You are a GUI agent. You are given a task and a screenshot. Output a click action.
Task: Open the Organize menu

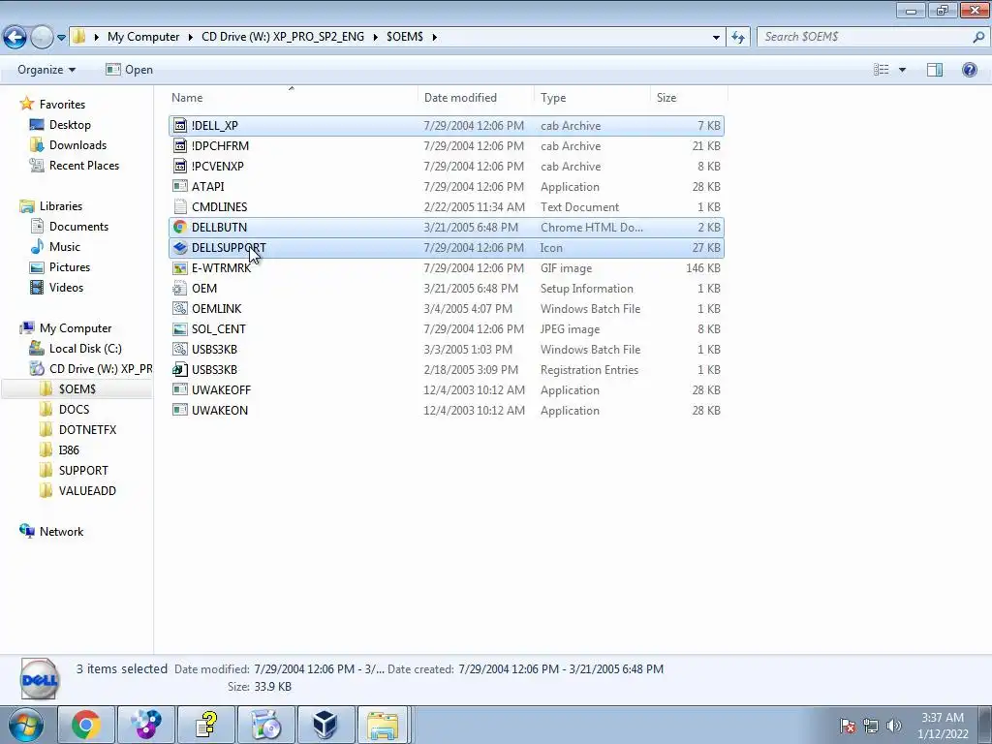[46, 70]
